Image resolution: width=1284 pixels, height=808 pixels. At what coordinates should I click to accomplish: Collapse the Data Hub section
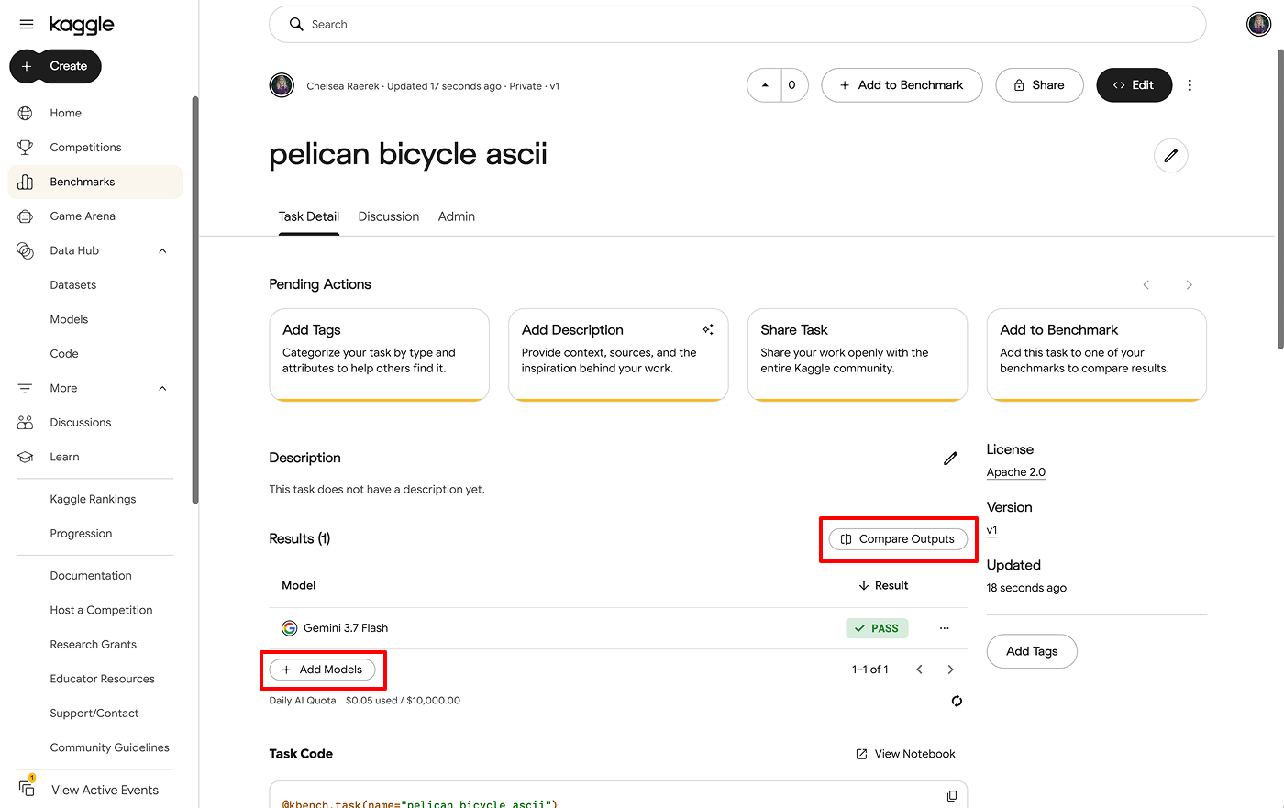click(162, 251)
